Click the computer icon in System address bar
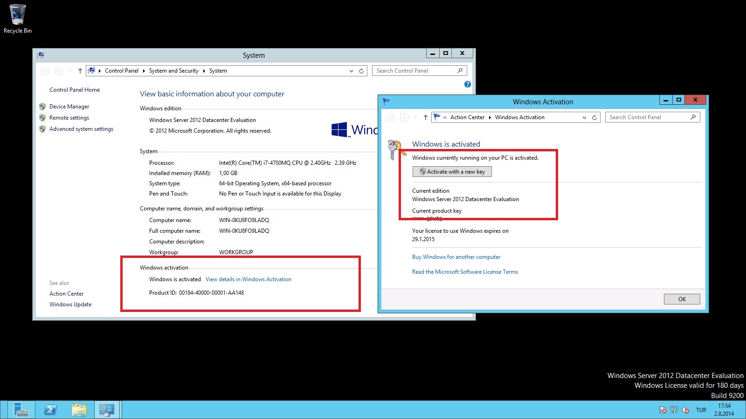 (x=92, y=70)
